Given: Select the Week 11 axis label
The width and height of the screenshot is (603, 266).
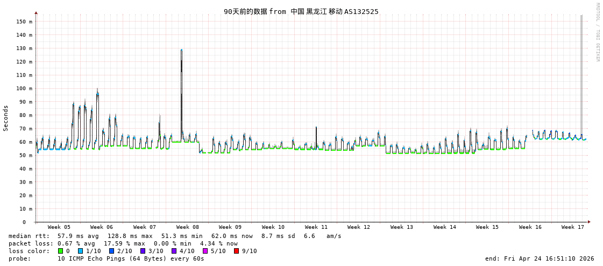Looking at the screenshot, I should (316, 227).
